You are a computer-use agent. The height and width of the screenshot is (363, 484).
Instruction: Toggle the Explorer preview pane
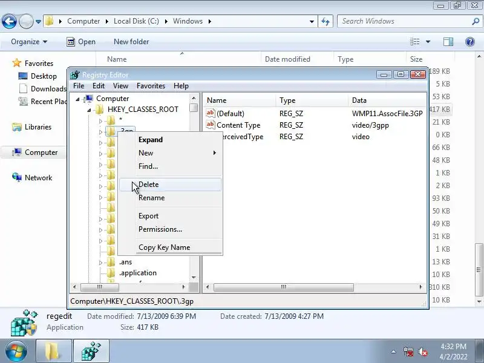[x=448, y=41]
